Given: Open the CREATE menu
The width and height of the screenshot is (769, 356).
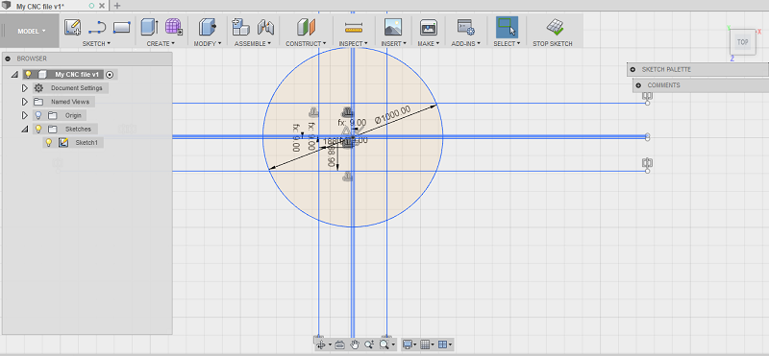Looking at the screenshot, I should 161,43.
